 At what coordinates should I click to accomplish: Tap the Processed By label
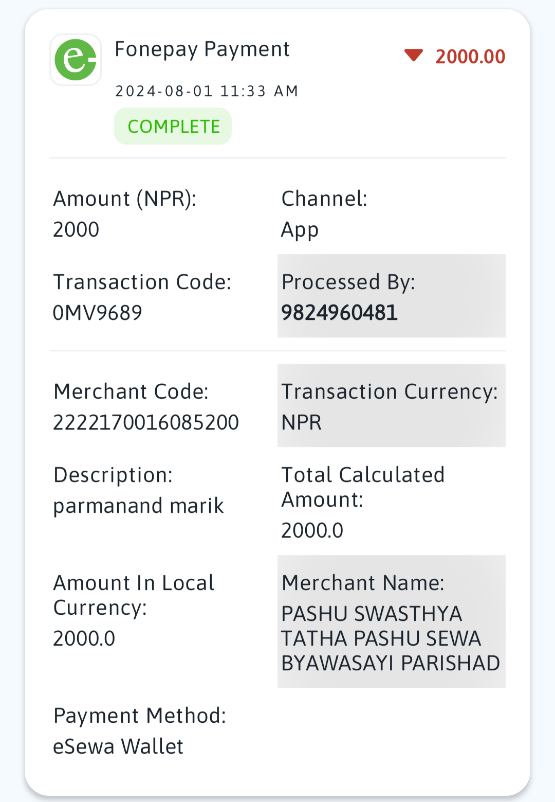348,282
